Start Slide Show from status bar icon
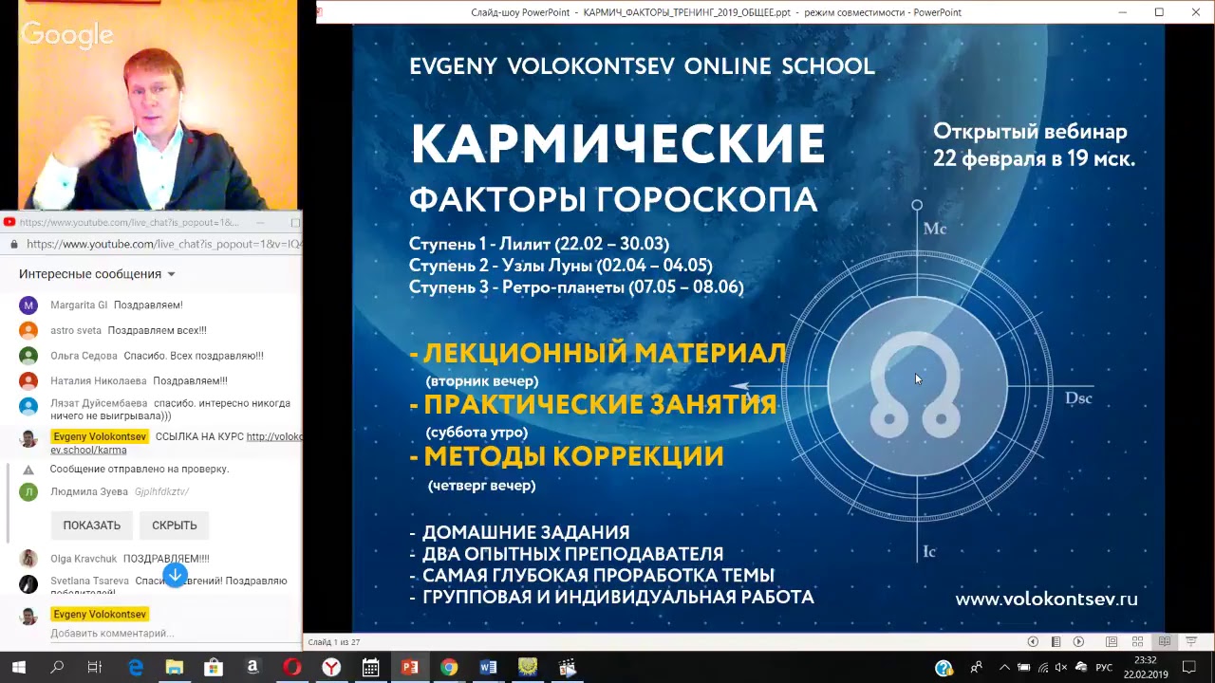 1191,642
